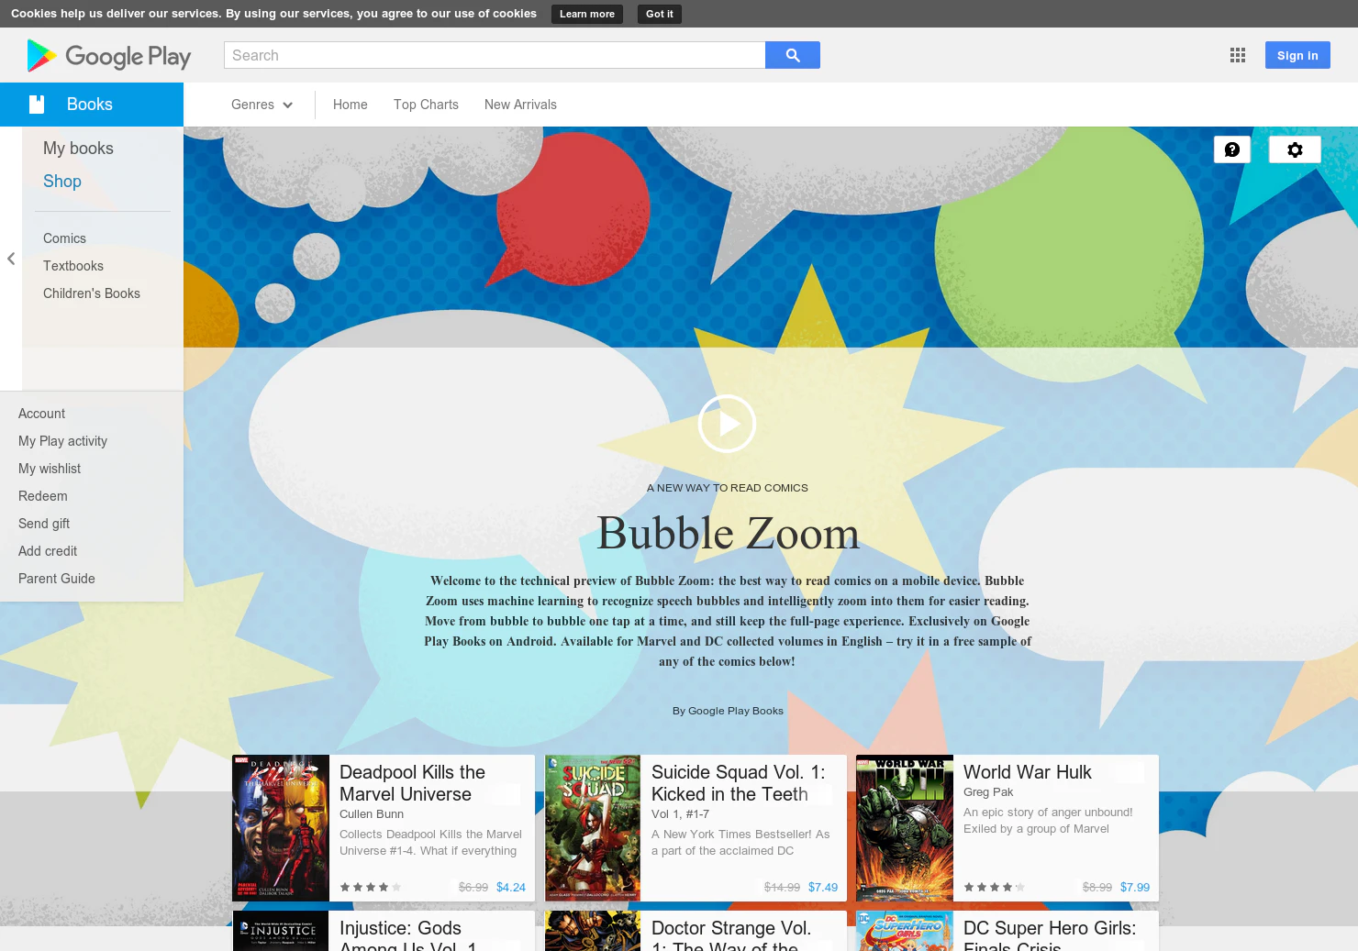Click the Sign in button
Viewport: 1358px width, 951px height.
tap(1297, 55)
